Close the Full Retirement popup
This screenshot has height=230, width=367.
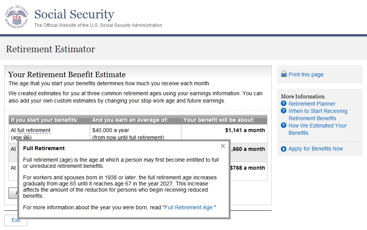(x=223, y=146)
